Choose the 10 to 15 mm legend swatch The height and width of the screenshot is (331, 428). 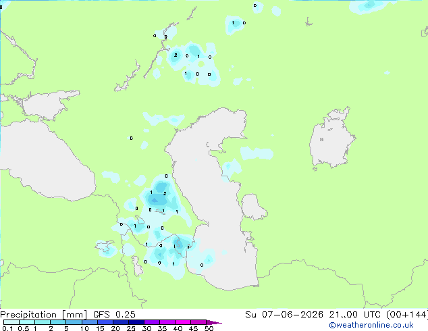pos(89,322)
